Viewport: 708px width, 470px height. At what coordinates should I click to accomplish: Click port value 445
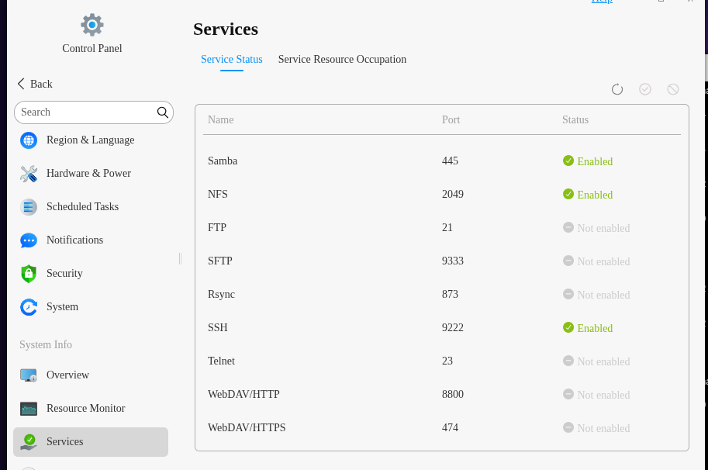point(450,161)
